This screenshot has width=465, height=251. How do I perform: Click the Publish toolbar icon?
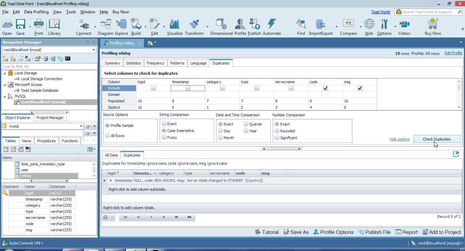click(x=254, y=27)
